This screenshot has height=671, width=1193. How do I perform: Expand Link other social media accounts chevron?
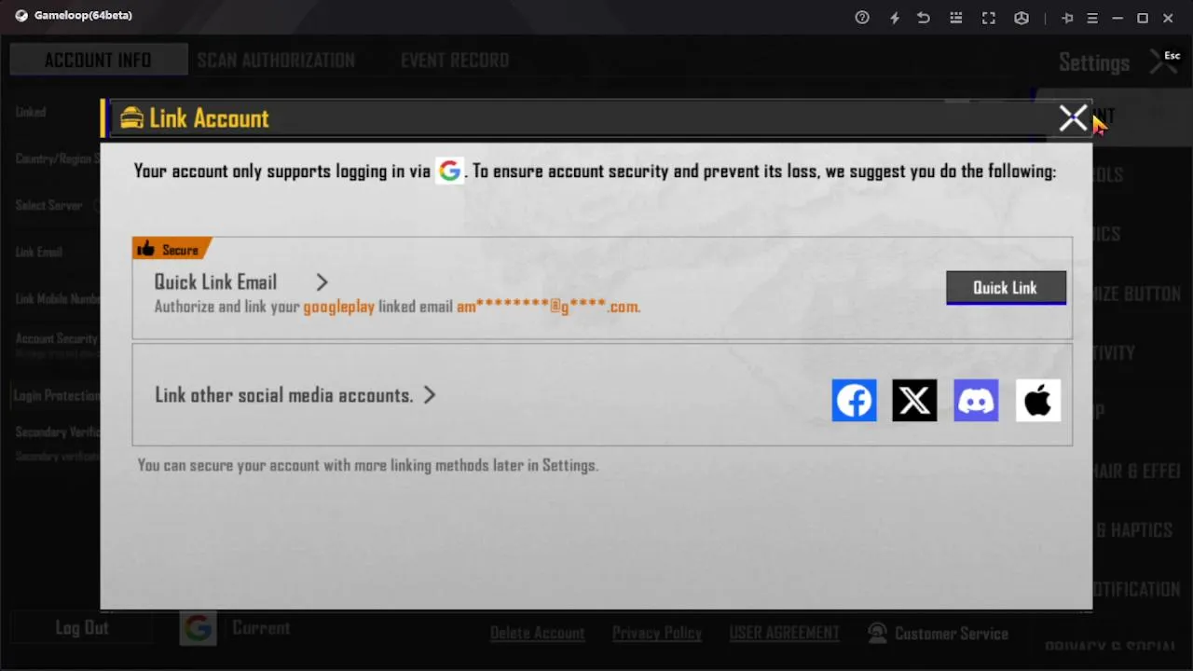[429, 395]
